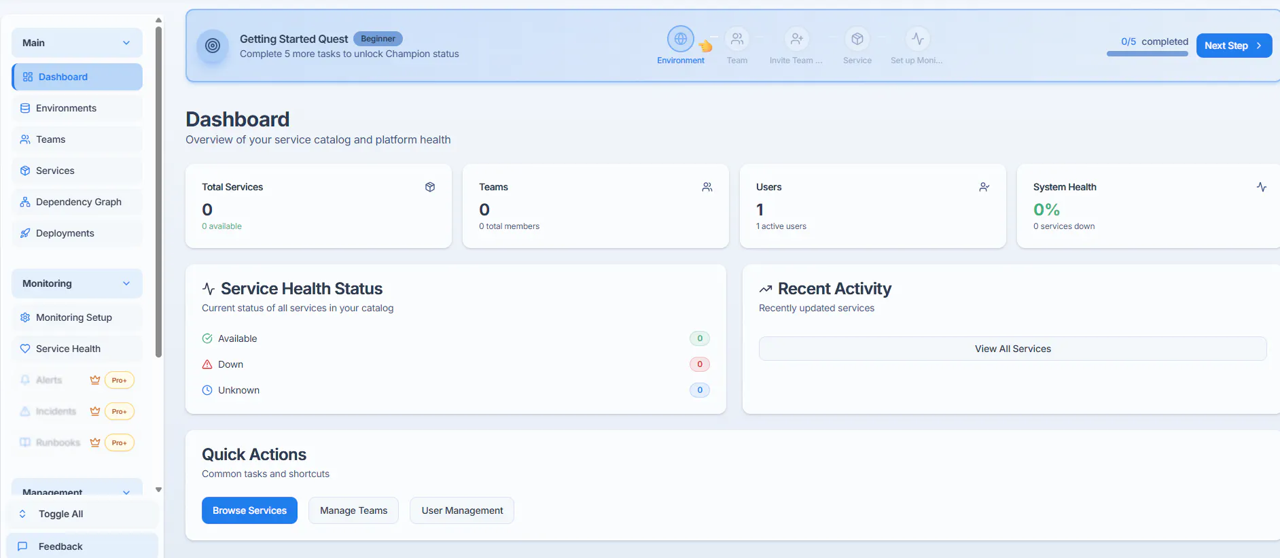
Task: Click the Down count badge
Action: 700,364
